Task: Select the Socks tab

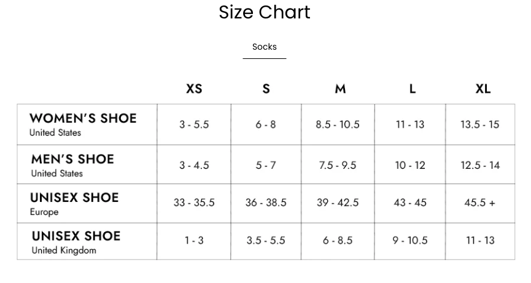Action: click(265, 47)
